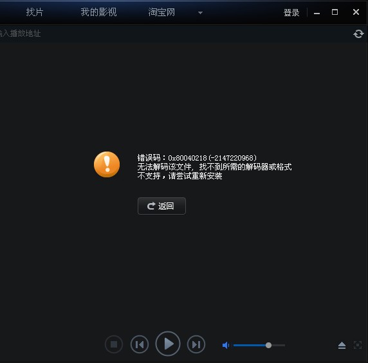Click the stop playback button
The image size is (368, 363).
114,344
